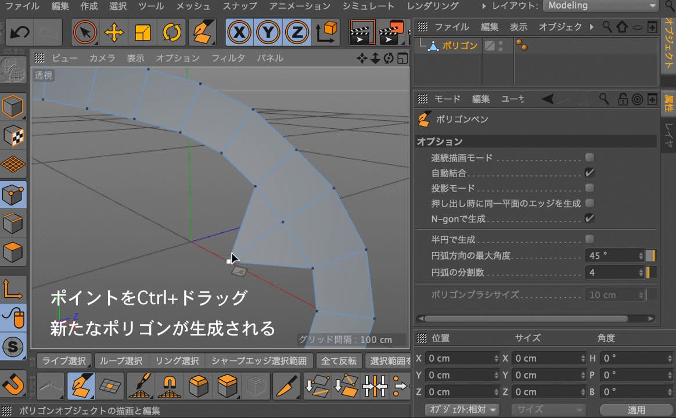Open the viewport フィルタ menu
Image resolution: width=676 pixels, height=418 pixels.
click(x=228, y=58)
